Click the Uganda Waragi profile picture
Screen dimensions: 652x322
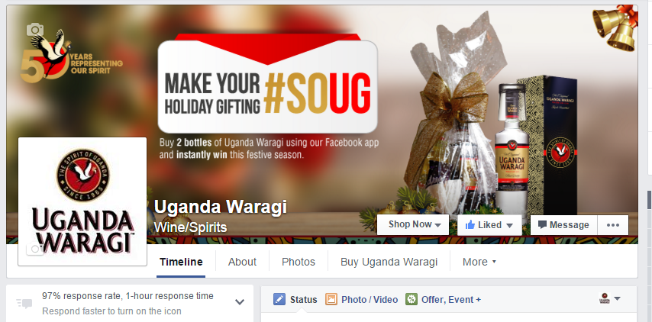tap(82, 201)
